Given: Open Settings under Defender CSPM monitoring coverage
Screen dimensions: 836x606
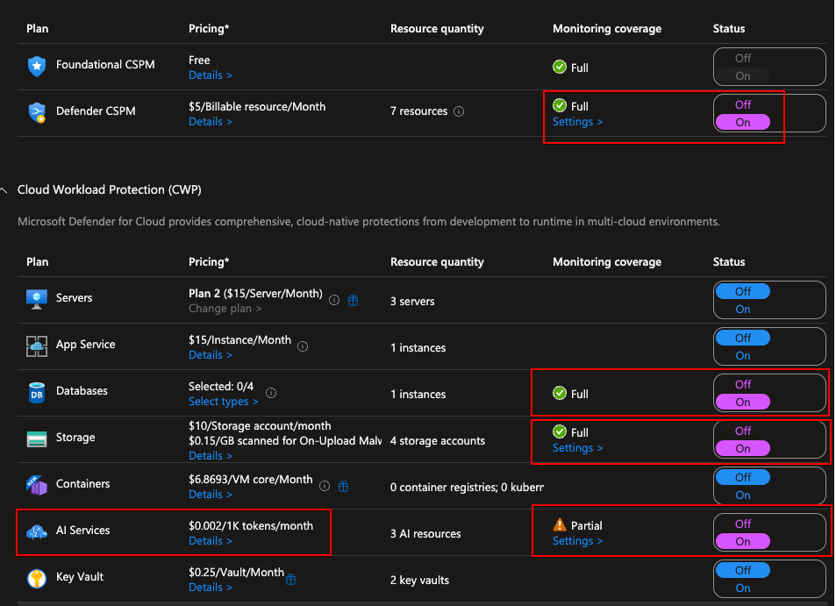Looking at the screenshot, I should point(577,122).
